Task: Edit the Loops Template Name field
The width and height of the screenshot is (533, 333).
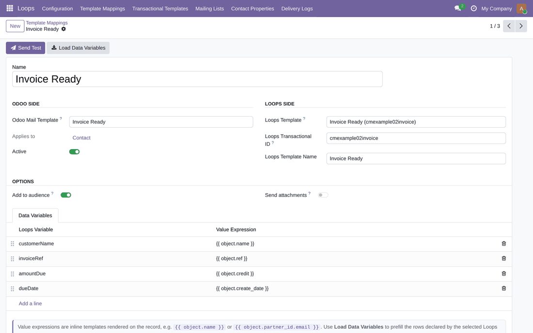Action: click(416, 159)
